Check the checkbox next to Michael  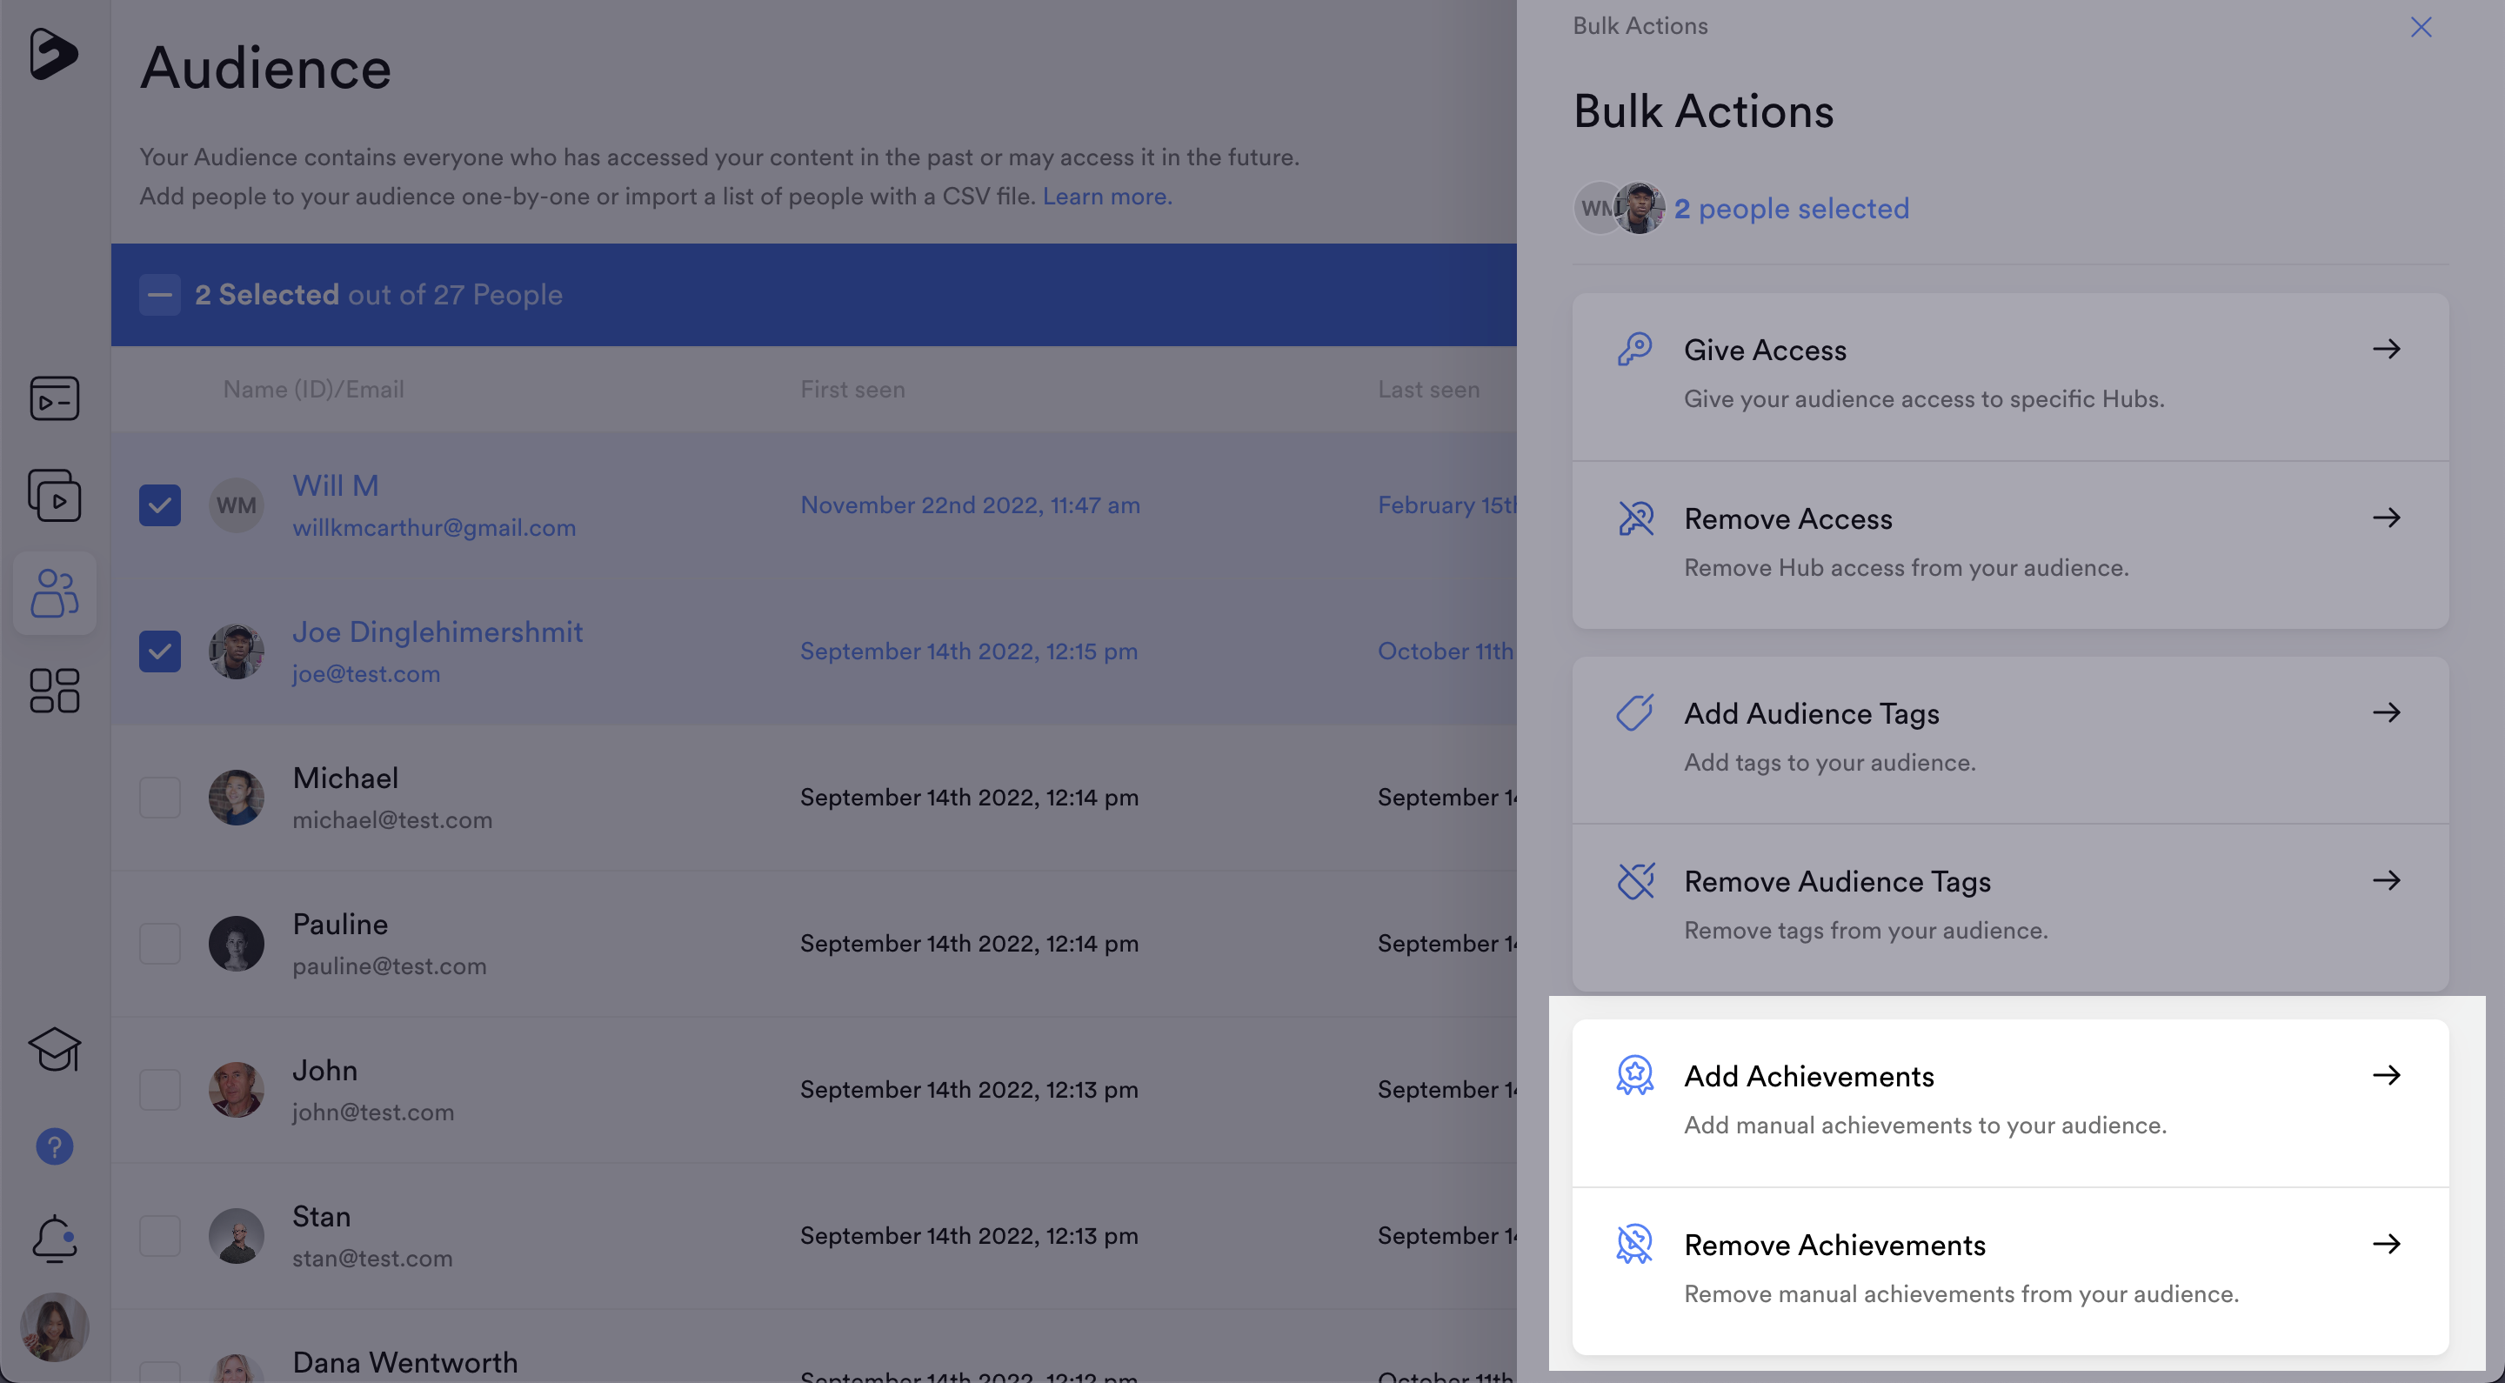159,797
